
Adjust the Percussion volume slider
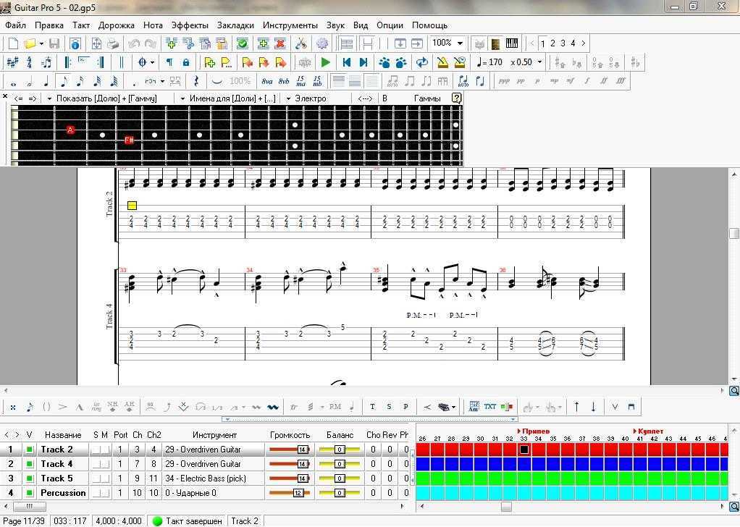pos(298,493)
